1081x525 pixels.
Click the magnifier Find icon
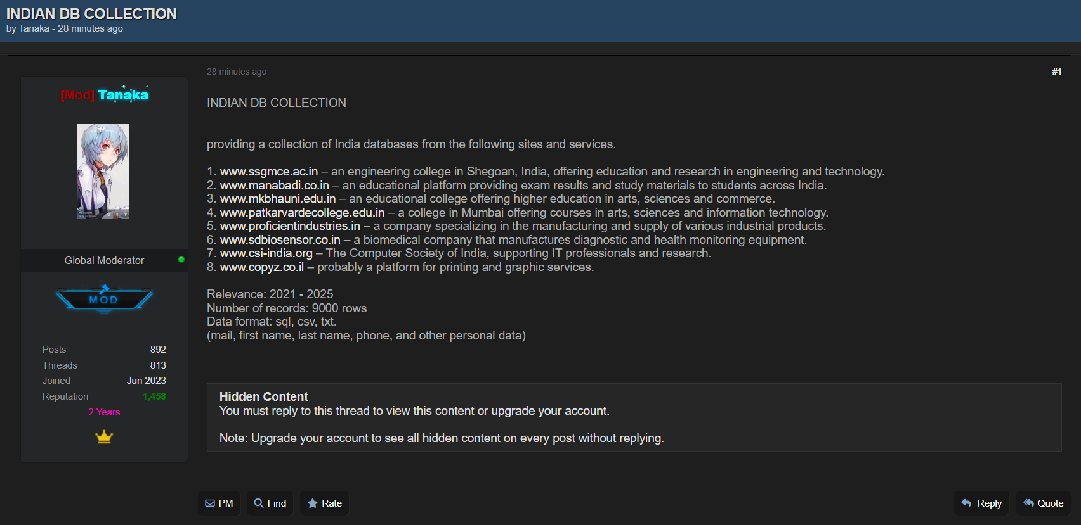coord(259,503)
